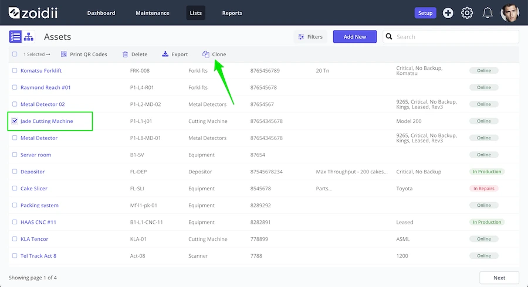Check the Cake Slicer checkbox
528x287 pixels.
(15, 188)
